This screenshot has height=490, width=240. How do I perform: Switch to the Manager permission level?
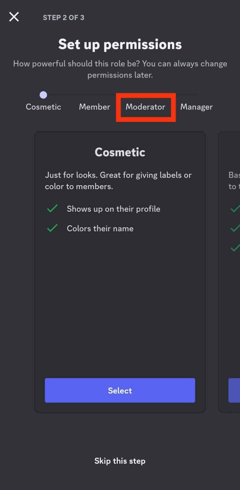196,107
